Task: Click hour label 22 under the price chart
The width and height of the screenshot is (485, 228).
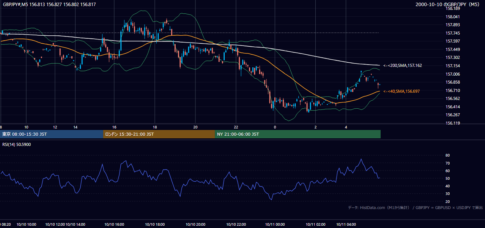Action: click(x=236, y=127)
